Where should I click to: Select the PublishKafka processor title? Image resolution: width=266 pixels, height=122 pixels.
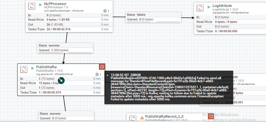click(x=47, y=67)
